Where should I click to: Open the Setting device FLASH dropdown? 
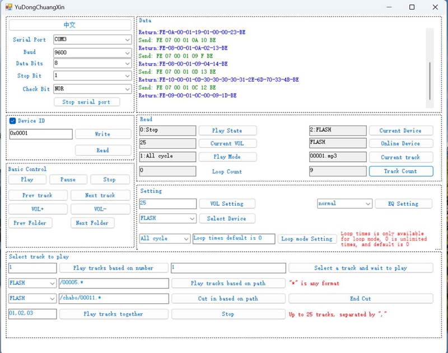point(168,218)
